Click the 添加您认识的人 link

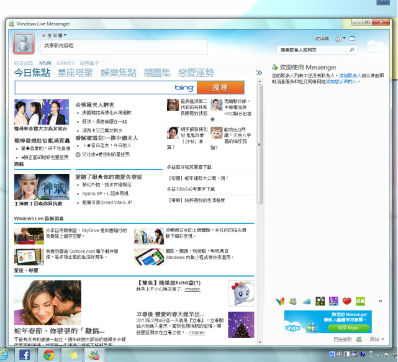341,82
